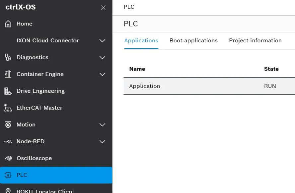The width and height of the screenshot is (295, 193).
Task: Open IXON Cloud Connector menu entry
Action: [56, 40]
